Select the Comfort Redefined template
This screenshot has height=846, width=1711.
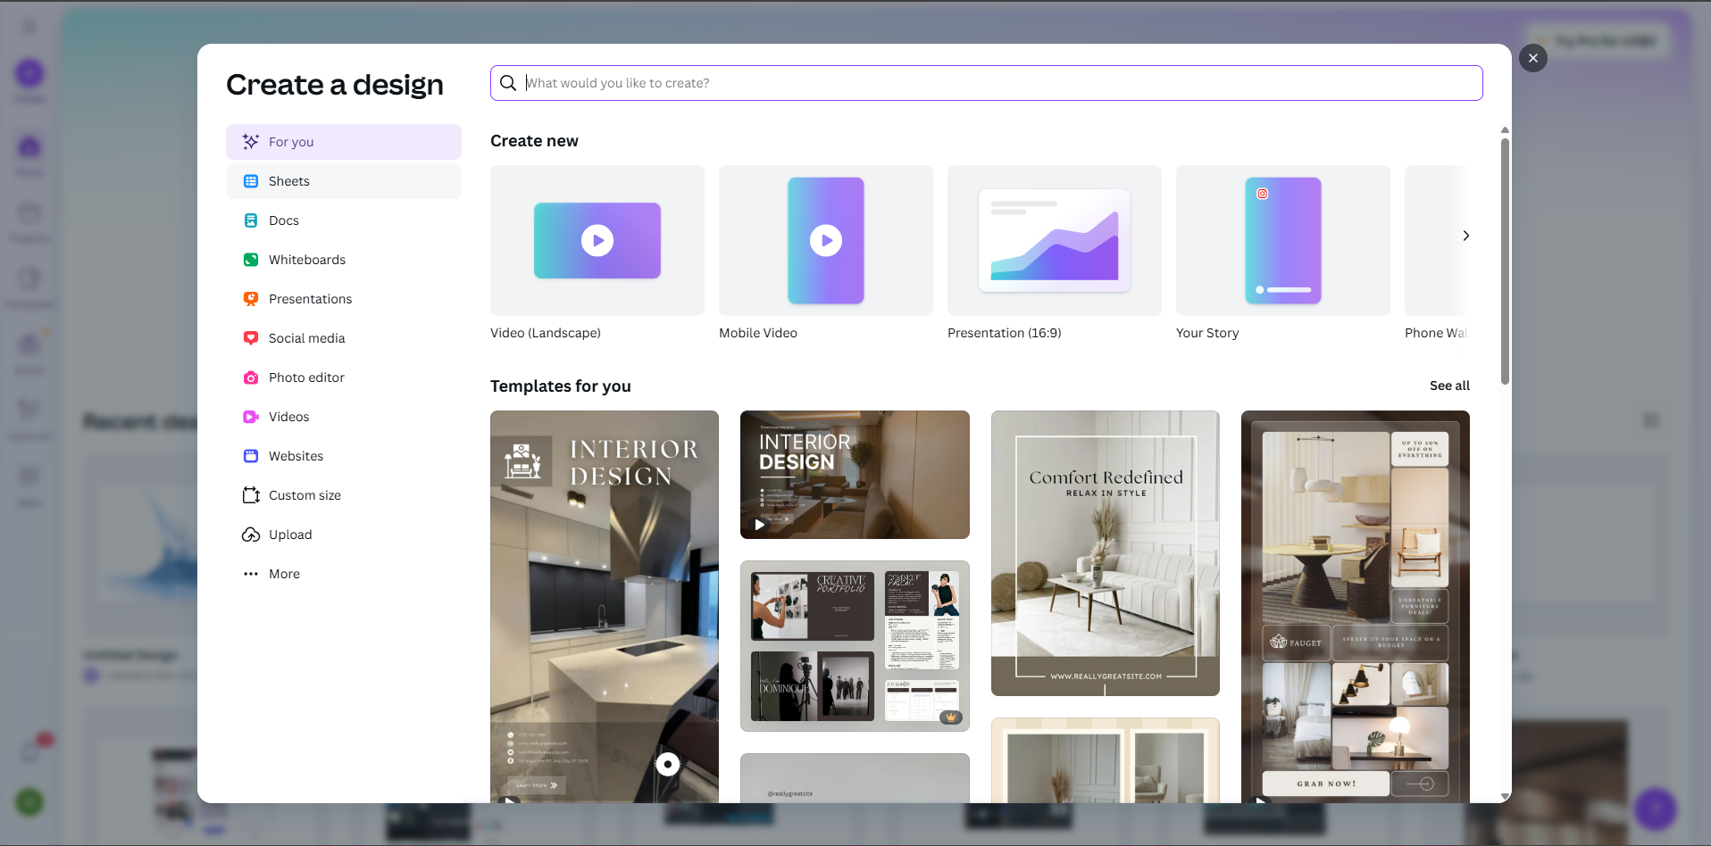click(1105, 552)
